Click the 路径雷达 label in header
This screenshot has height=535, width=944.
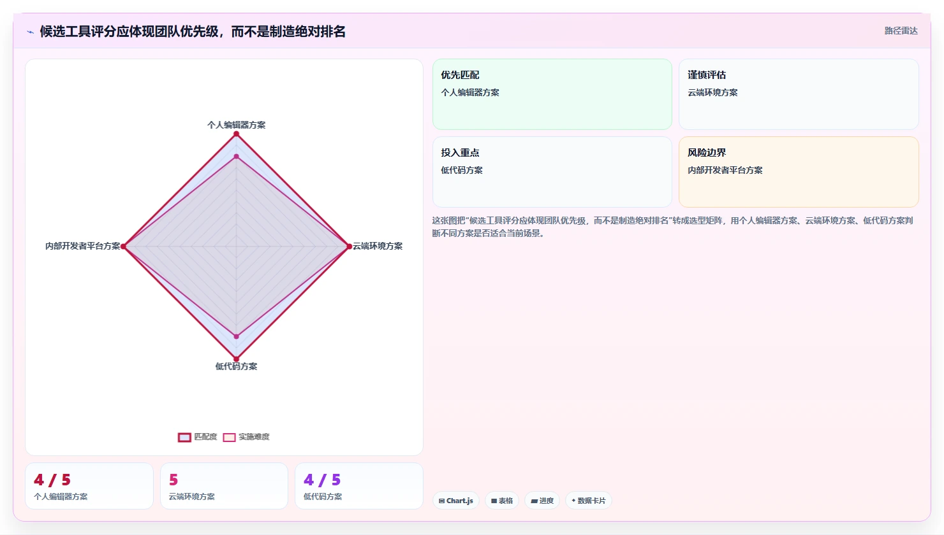[901, 31]
